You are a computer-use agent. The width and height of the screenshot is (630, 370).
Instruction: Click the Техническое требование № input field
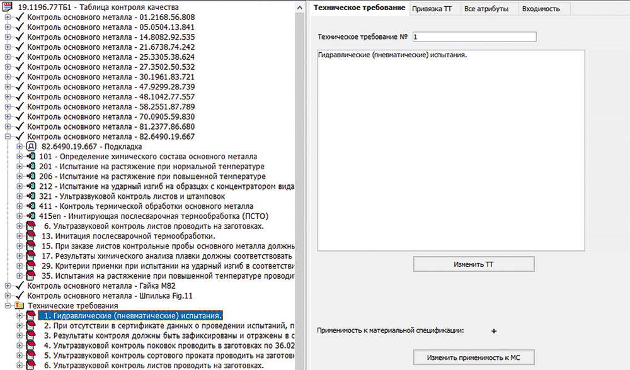pyautogui.click(x=474, y=37)
